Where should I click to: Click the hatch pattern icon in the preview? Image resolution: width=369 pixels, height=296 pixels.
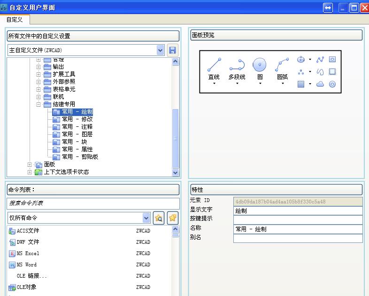301,84
